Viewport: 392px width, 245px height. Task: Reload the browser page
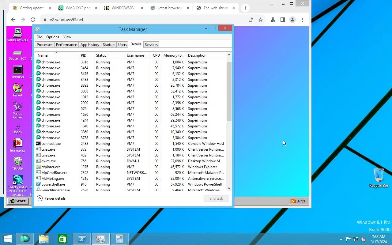tap(33, 20)
